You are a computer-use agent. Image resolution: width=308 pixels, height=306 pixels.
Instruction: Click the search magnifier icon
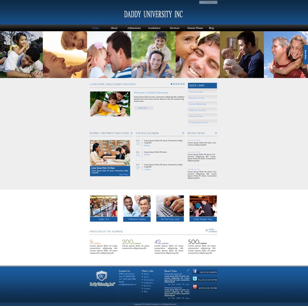coord(216,2)
